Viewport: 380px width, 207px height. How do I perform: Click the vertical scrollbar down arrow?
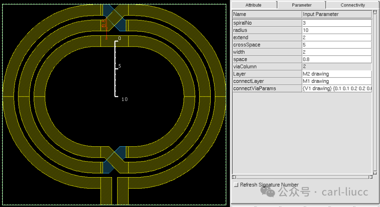click(375, 173)
